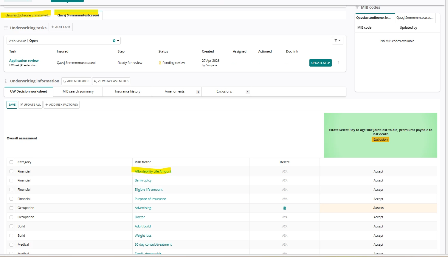Click the Task column header

click(x=13, y=51)
